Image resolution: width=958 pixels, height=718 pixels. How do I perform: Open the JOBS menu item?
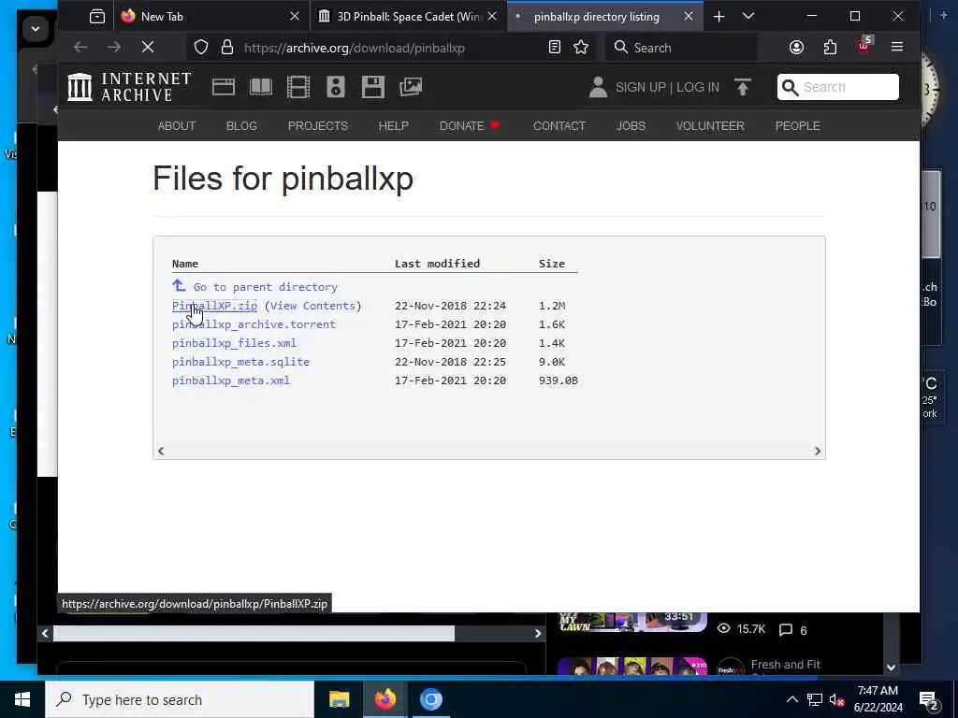[631, 126]
